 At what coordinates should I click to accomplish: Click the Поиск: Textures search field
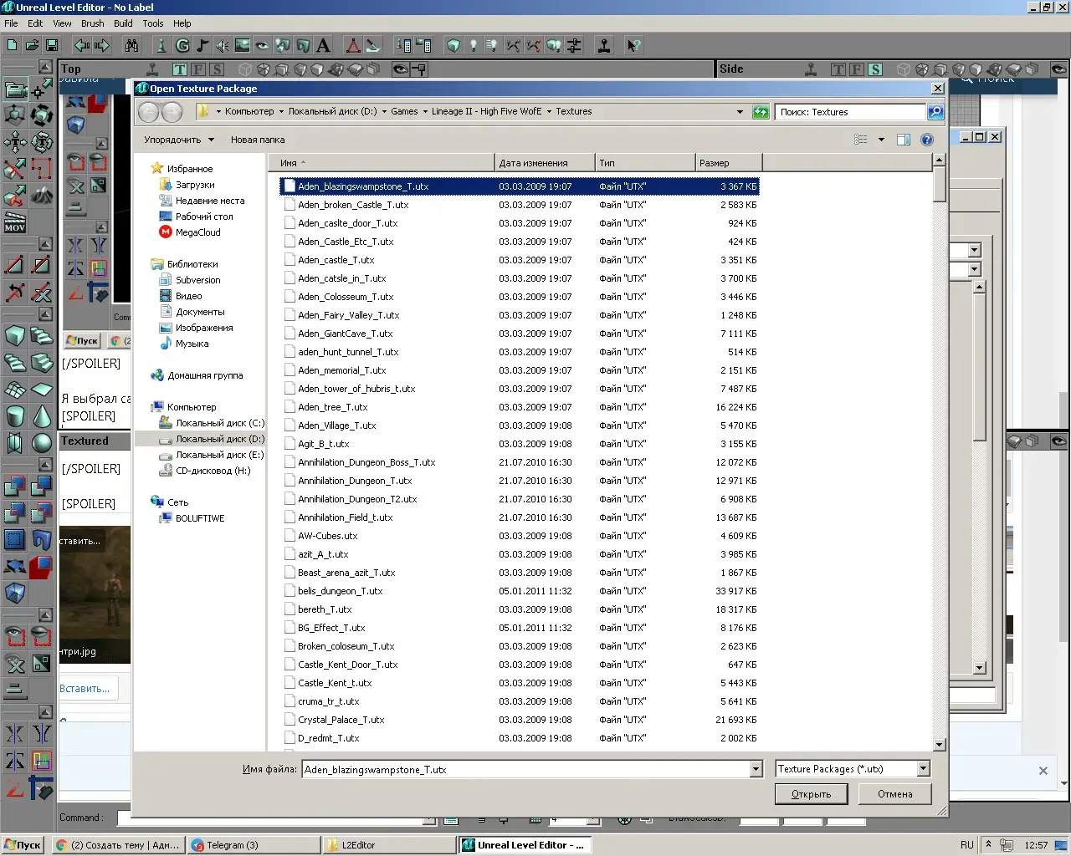[850, 112]
